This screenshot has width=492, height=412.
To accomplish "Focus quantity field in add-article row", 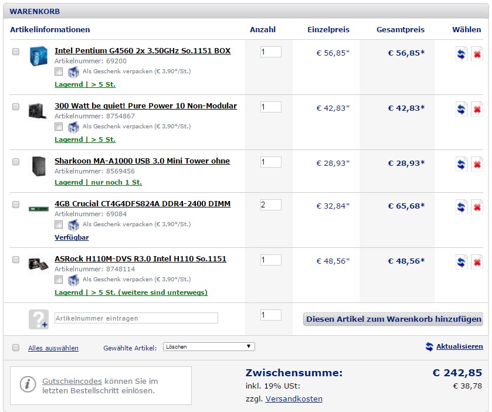I will [270, 315].
